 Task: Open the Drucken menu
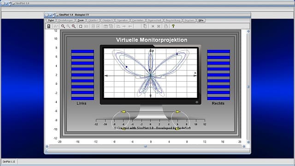[189, 20]
